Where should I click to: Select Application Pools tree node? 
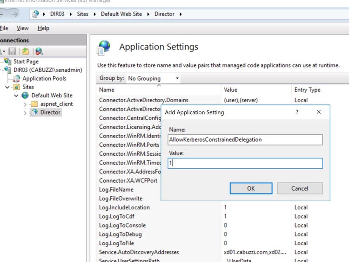click(x=44, y=78)
